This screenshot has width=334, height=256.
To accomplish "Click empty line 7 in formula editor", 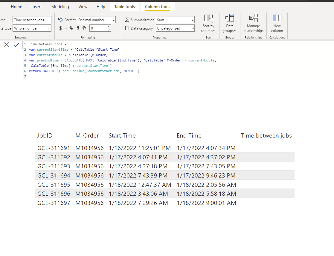I will pyautogui.click(x=179, y=77).
